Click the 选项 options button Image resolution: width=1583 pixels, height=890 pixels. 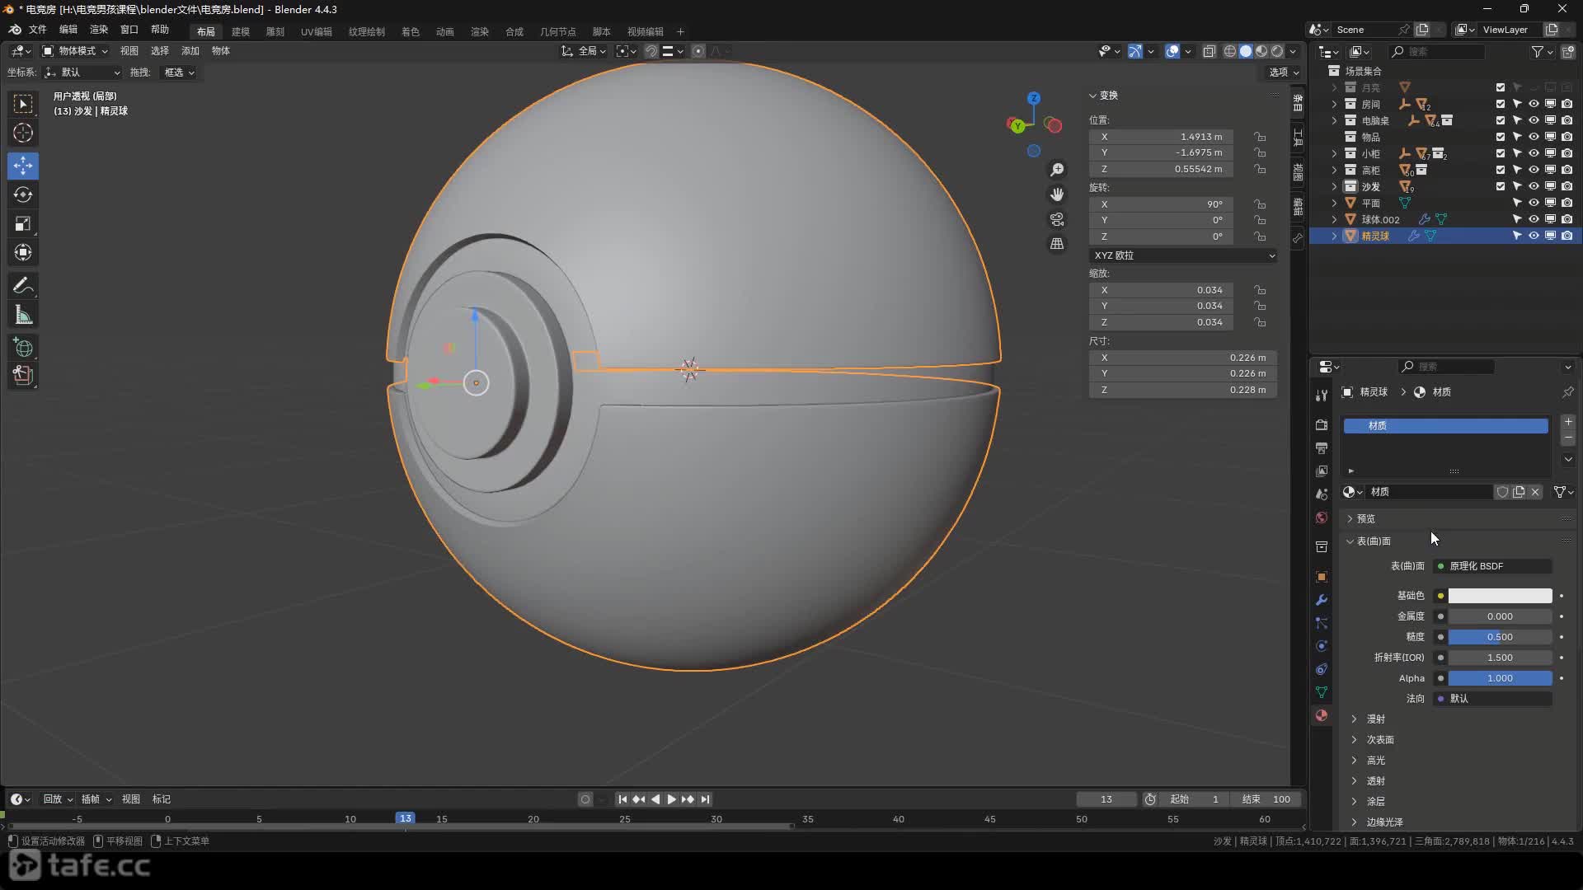point(1283,73)
